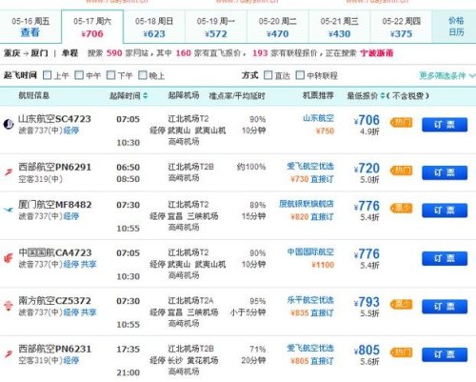Expand 更多筛选条件 filter options
The image size is (476, 382).
pos(446,75)
